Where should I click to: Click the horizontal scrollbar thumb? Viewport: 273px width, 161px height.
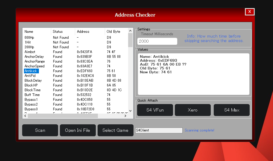(63, 116)
